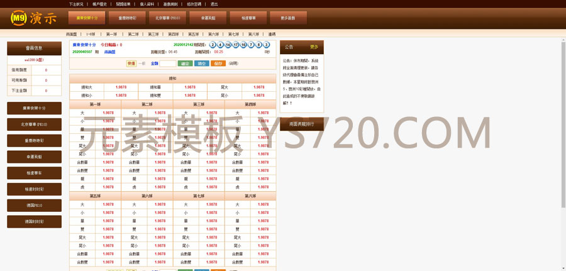Open 更多遊戲 in the top game bar
This screenshot has width=566, height=271.
coord(289,18)
